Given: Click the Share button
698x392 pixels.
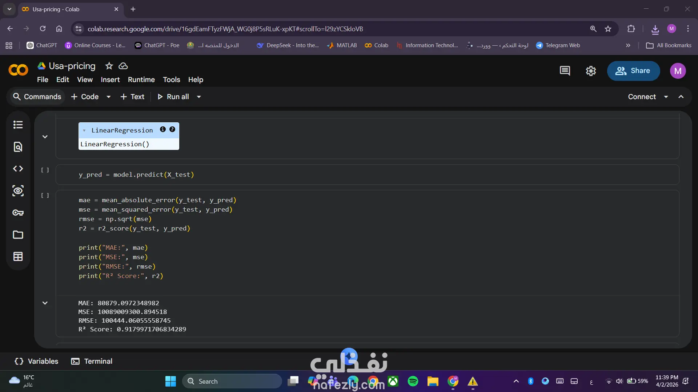Looking at the screenshot, I should coord(633,71).
